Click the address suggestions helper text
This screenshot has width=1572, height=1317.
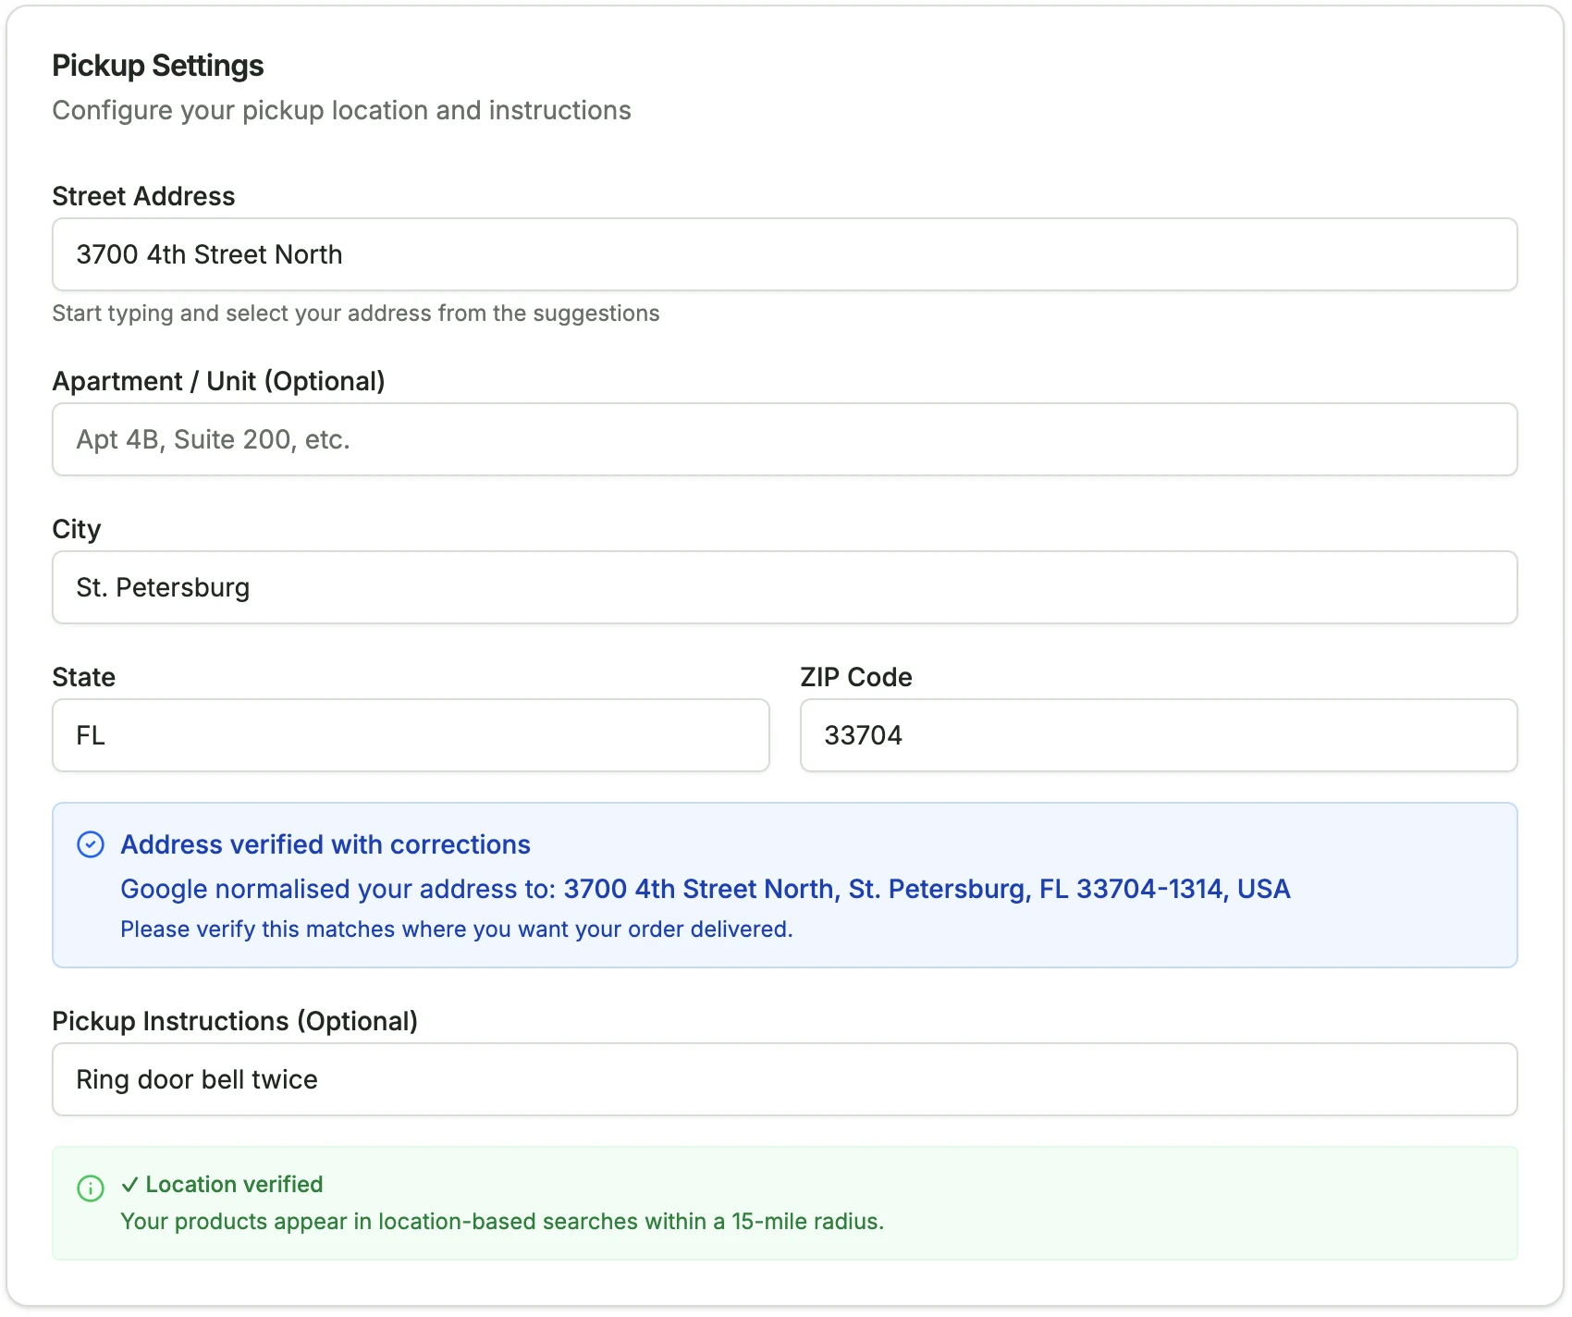coord(356,314)
